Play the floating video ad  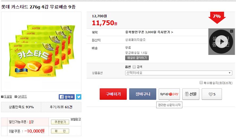click(x=221, y=42)
